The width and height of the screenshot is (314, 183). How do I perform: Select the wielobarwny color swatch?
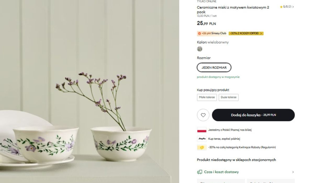(200, 49)
